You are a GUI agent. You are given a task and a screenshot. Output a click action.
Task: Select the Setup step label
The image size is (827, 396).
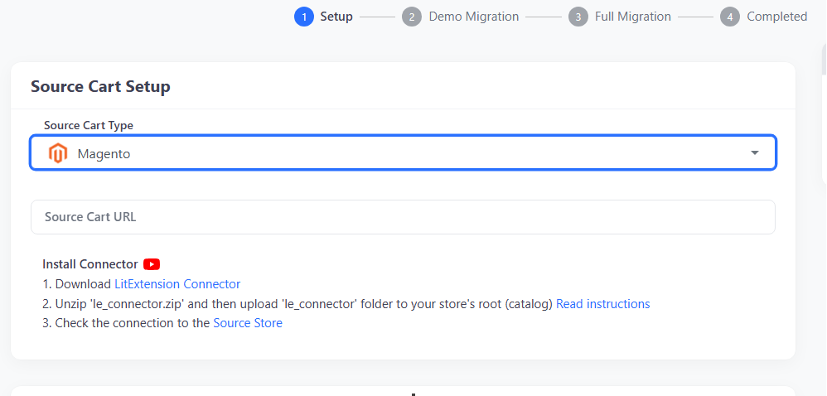pos(336,17)
